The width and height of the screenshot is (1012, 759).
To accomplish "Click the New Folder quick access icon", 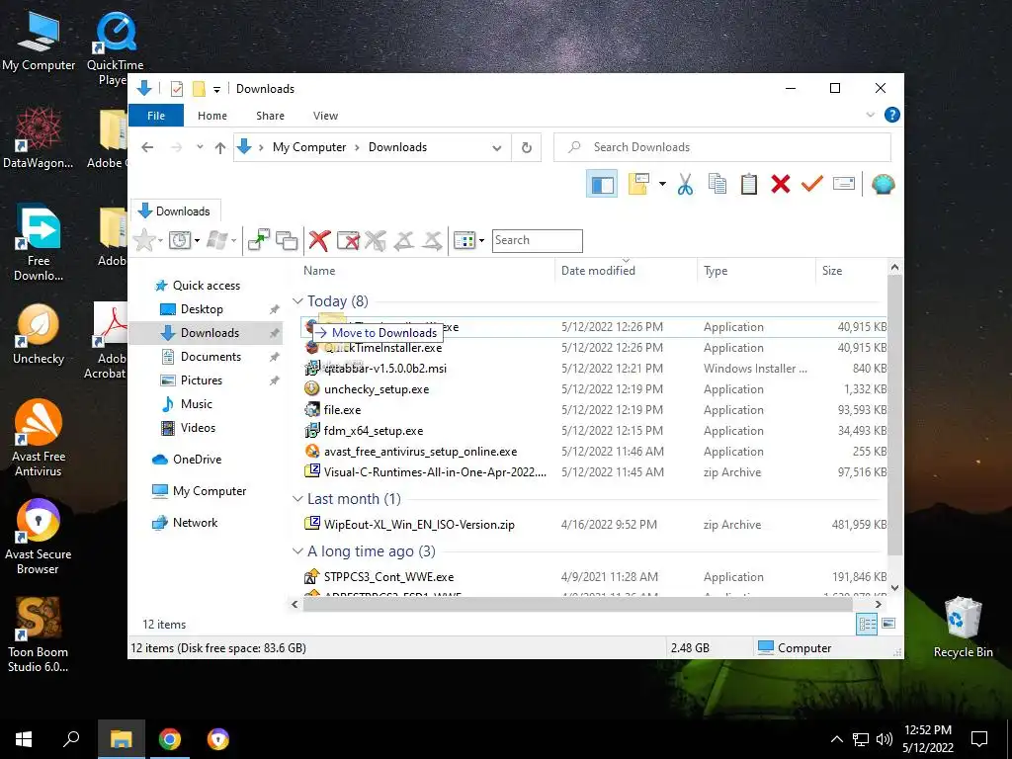I will 199,89.
